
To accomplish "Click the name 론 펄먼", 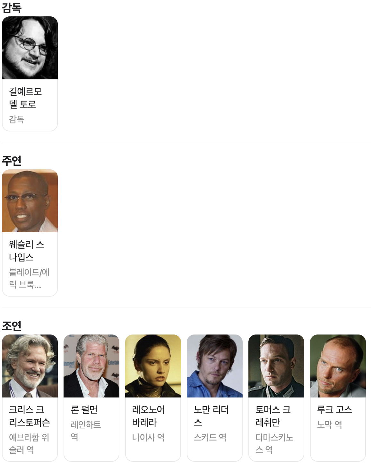I will coord(84,410).
